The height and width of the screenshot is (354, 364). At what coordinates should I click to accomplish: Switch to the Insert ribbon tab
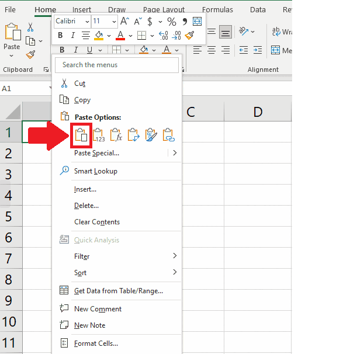tap(81, 10)
